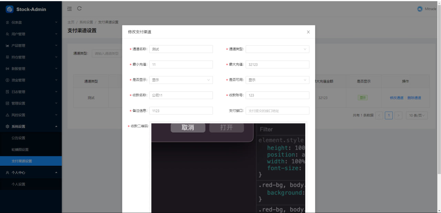Select 轮播图设置 in the sidebar submenu
Image resolution: width=441 pixels, height=213 pixels.
tap(20, 150)
